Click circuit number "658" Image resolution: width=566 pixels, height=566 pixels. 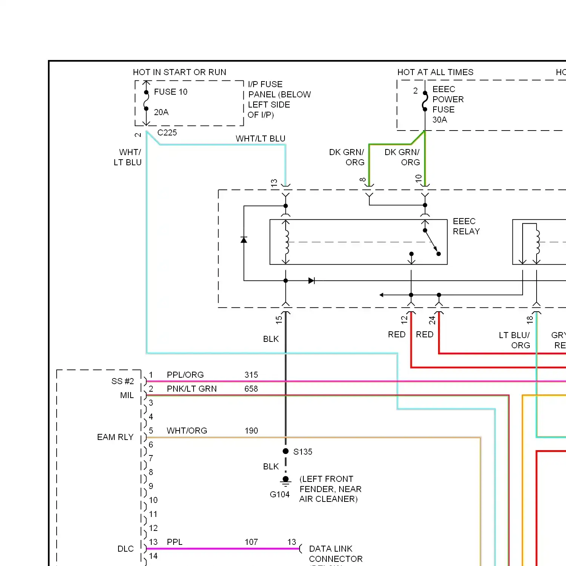pos(251,389)
